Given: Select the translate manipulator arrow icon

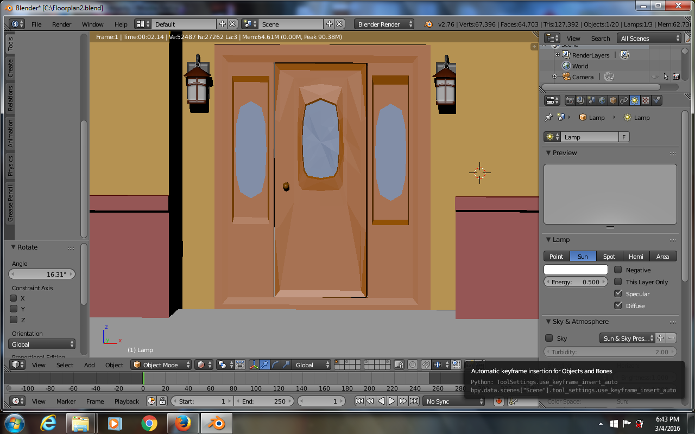Looking at the screenshot, I should (x=265, y=365).
